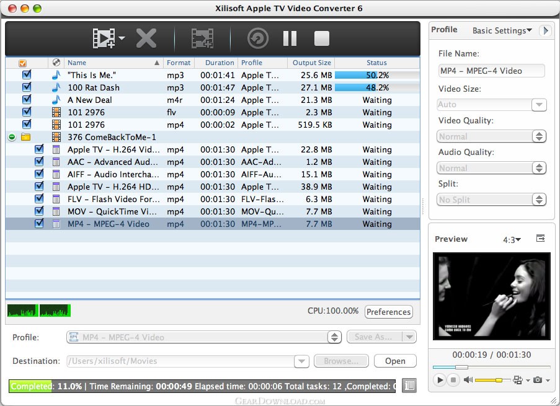Stop the preview video
This screenshot has width=560, height=406.
(453, 380)
